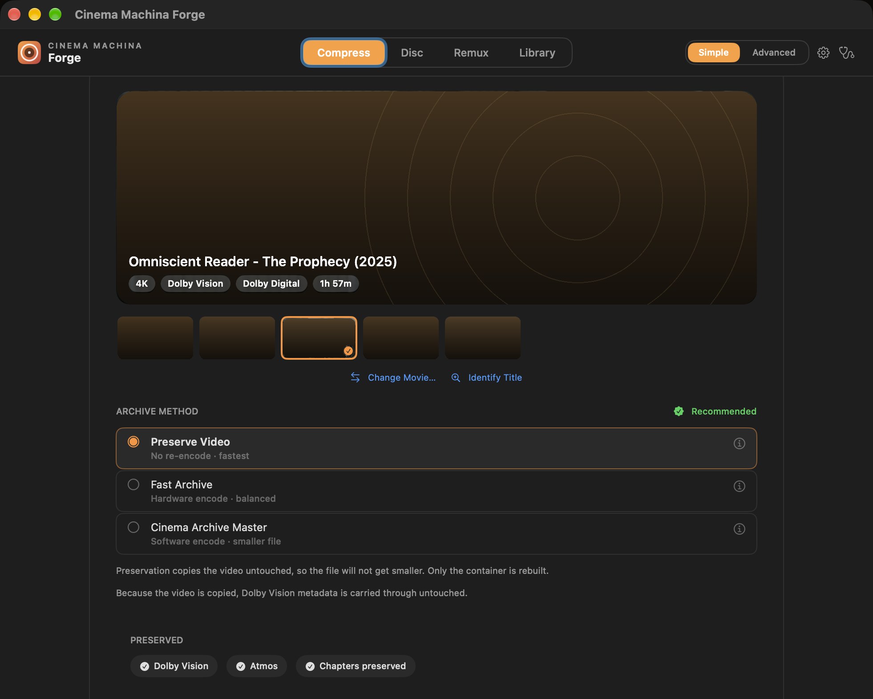Click the Chapters preserved chip label
This screenshot has width=873, height=699.
(362, 666)
